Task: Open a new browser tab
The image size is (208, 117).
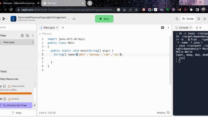Action: coord(90,3)
